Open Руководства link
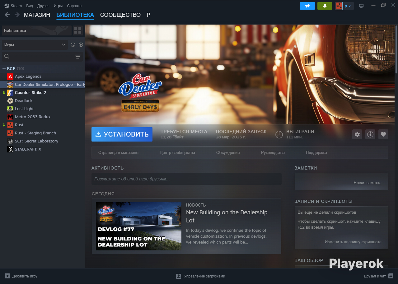 coord(273,152)
